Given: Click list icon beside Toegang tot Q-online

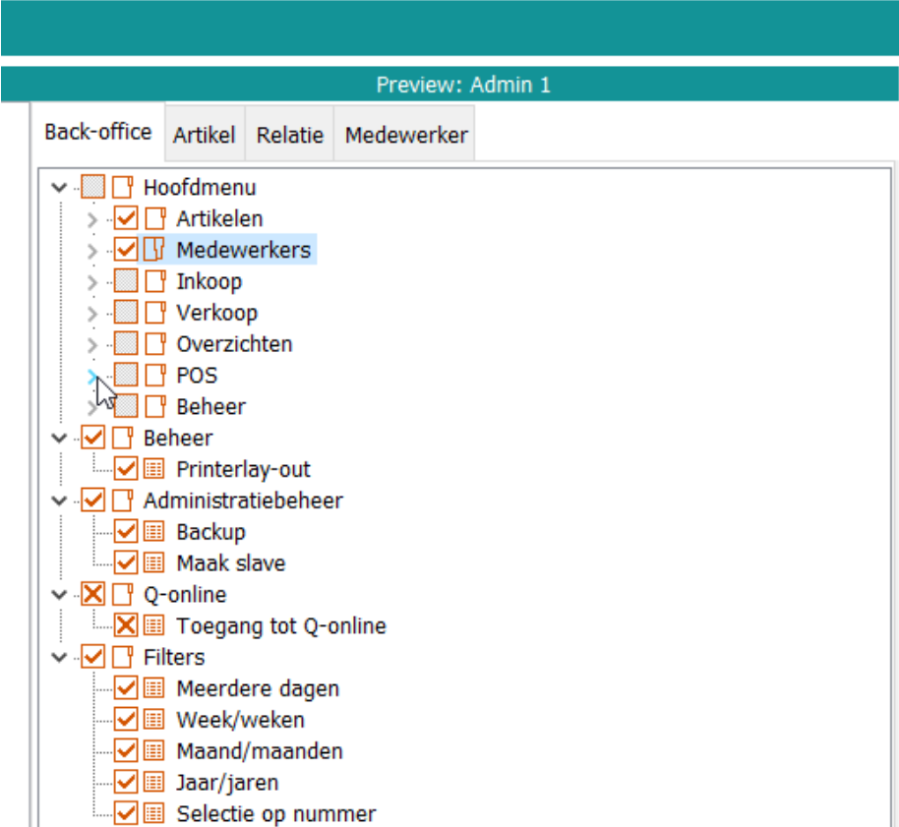Looking at the screenshot, I should 155,625.
